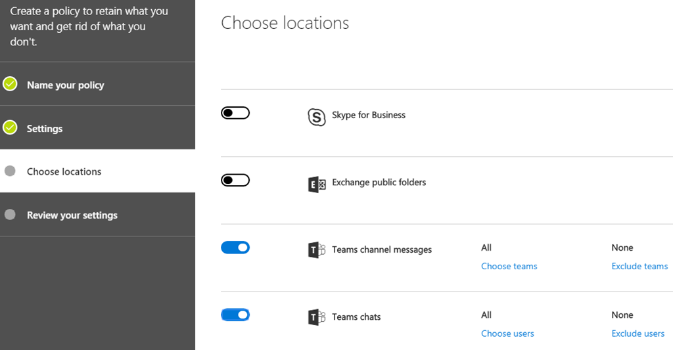Click green checkmark beside Name your policy

10,84
